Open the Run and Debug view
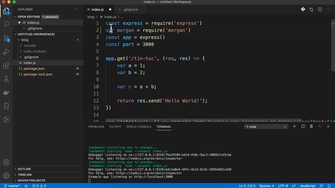This screenshot has height=188, width=335. [x=6, y=52]
